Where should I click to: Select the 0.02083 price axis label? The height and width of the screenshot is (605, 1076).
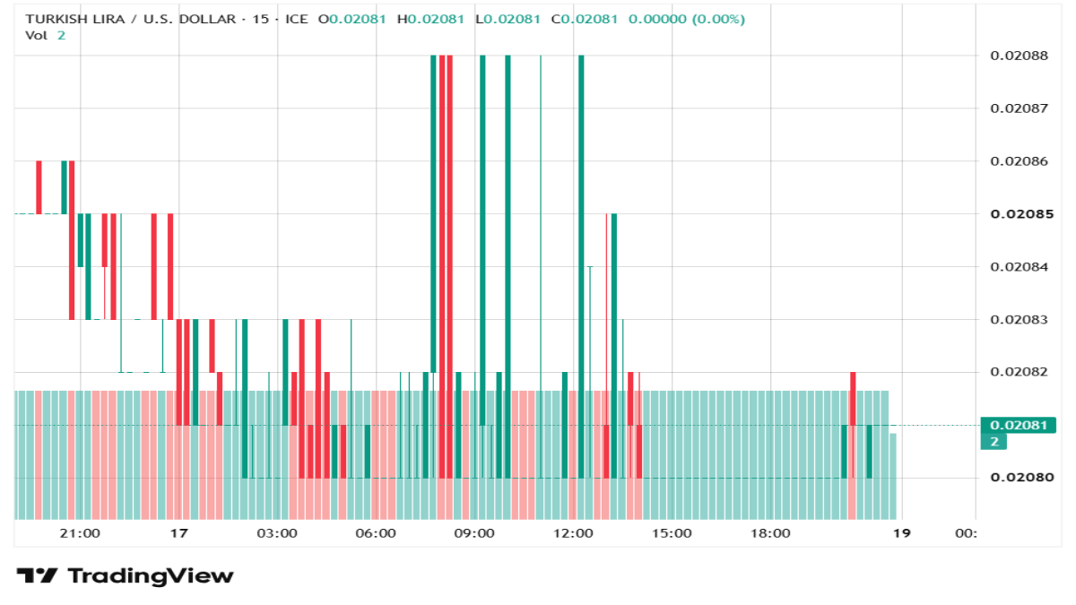[1020, 319]
